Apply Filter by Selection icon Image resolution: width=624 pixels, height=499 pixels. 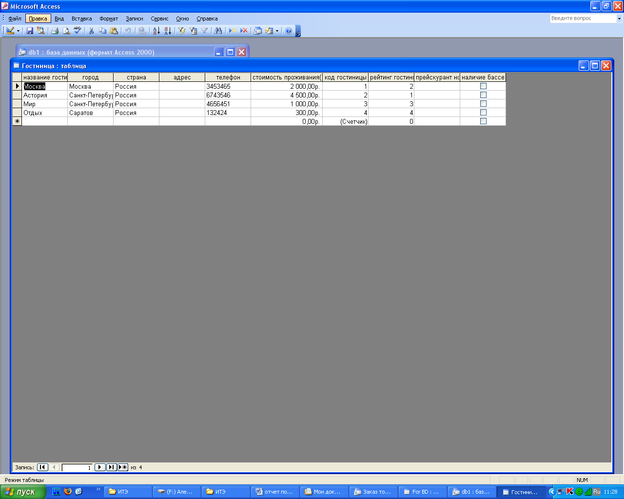tap(182, 31)
